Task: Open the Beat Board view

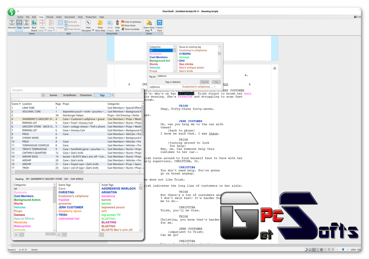Action: pos(34,26)
